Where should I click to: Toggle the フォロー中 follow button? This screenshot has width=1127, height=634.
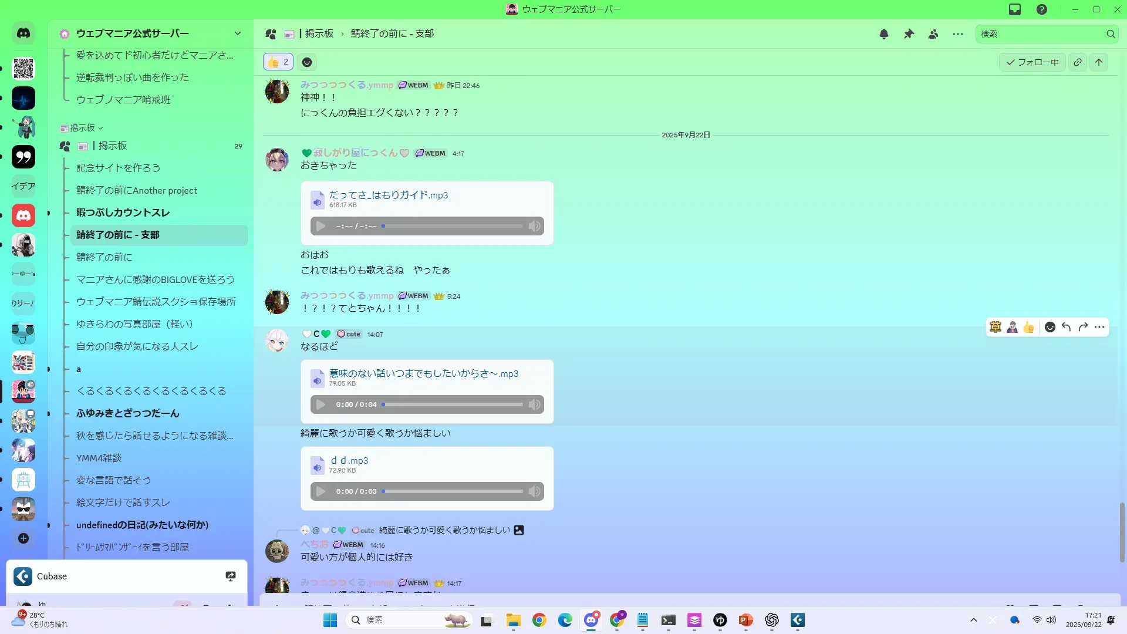(x=1032, y=62)
